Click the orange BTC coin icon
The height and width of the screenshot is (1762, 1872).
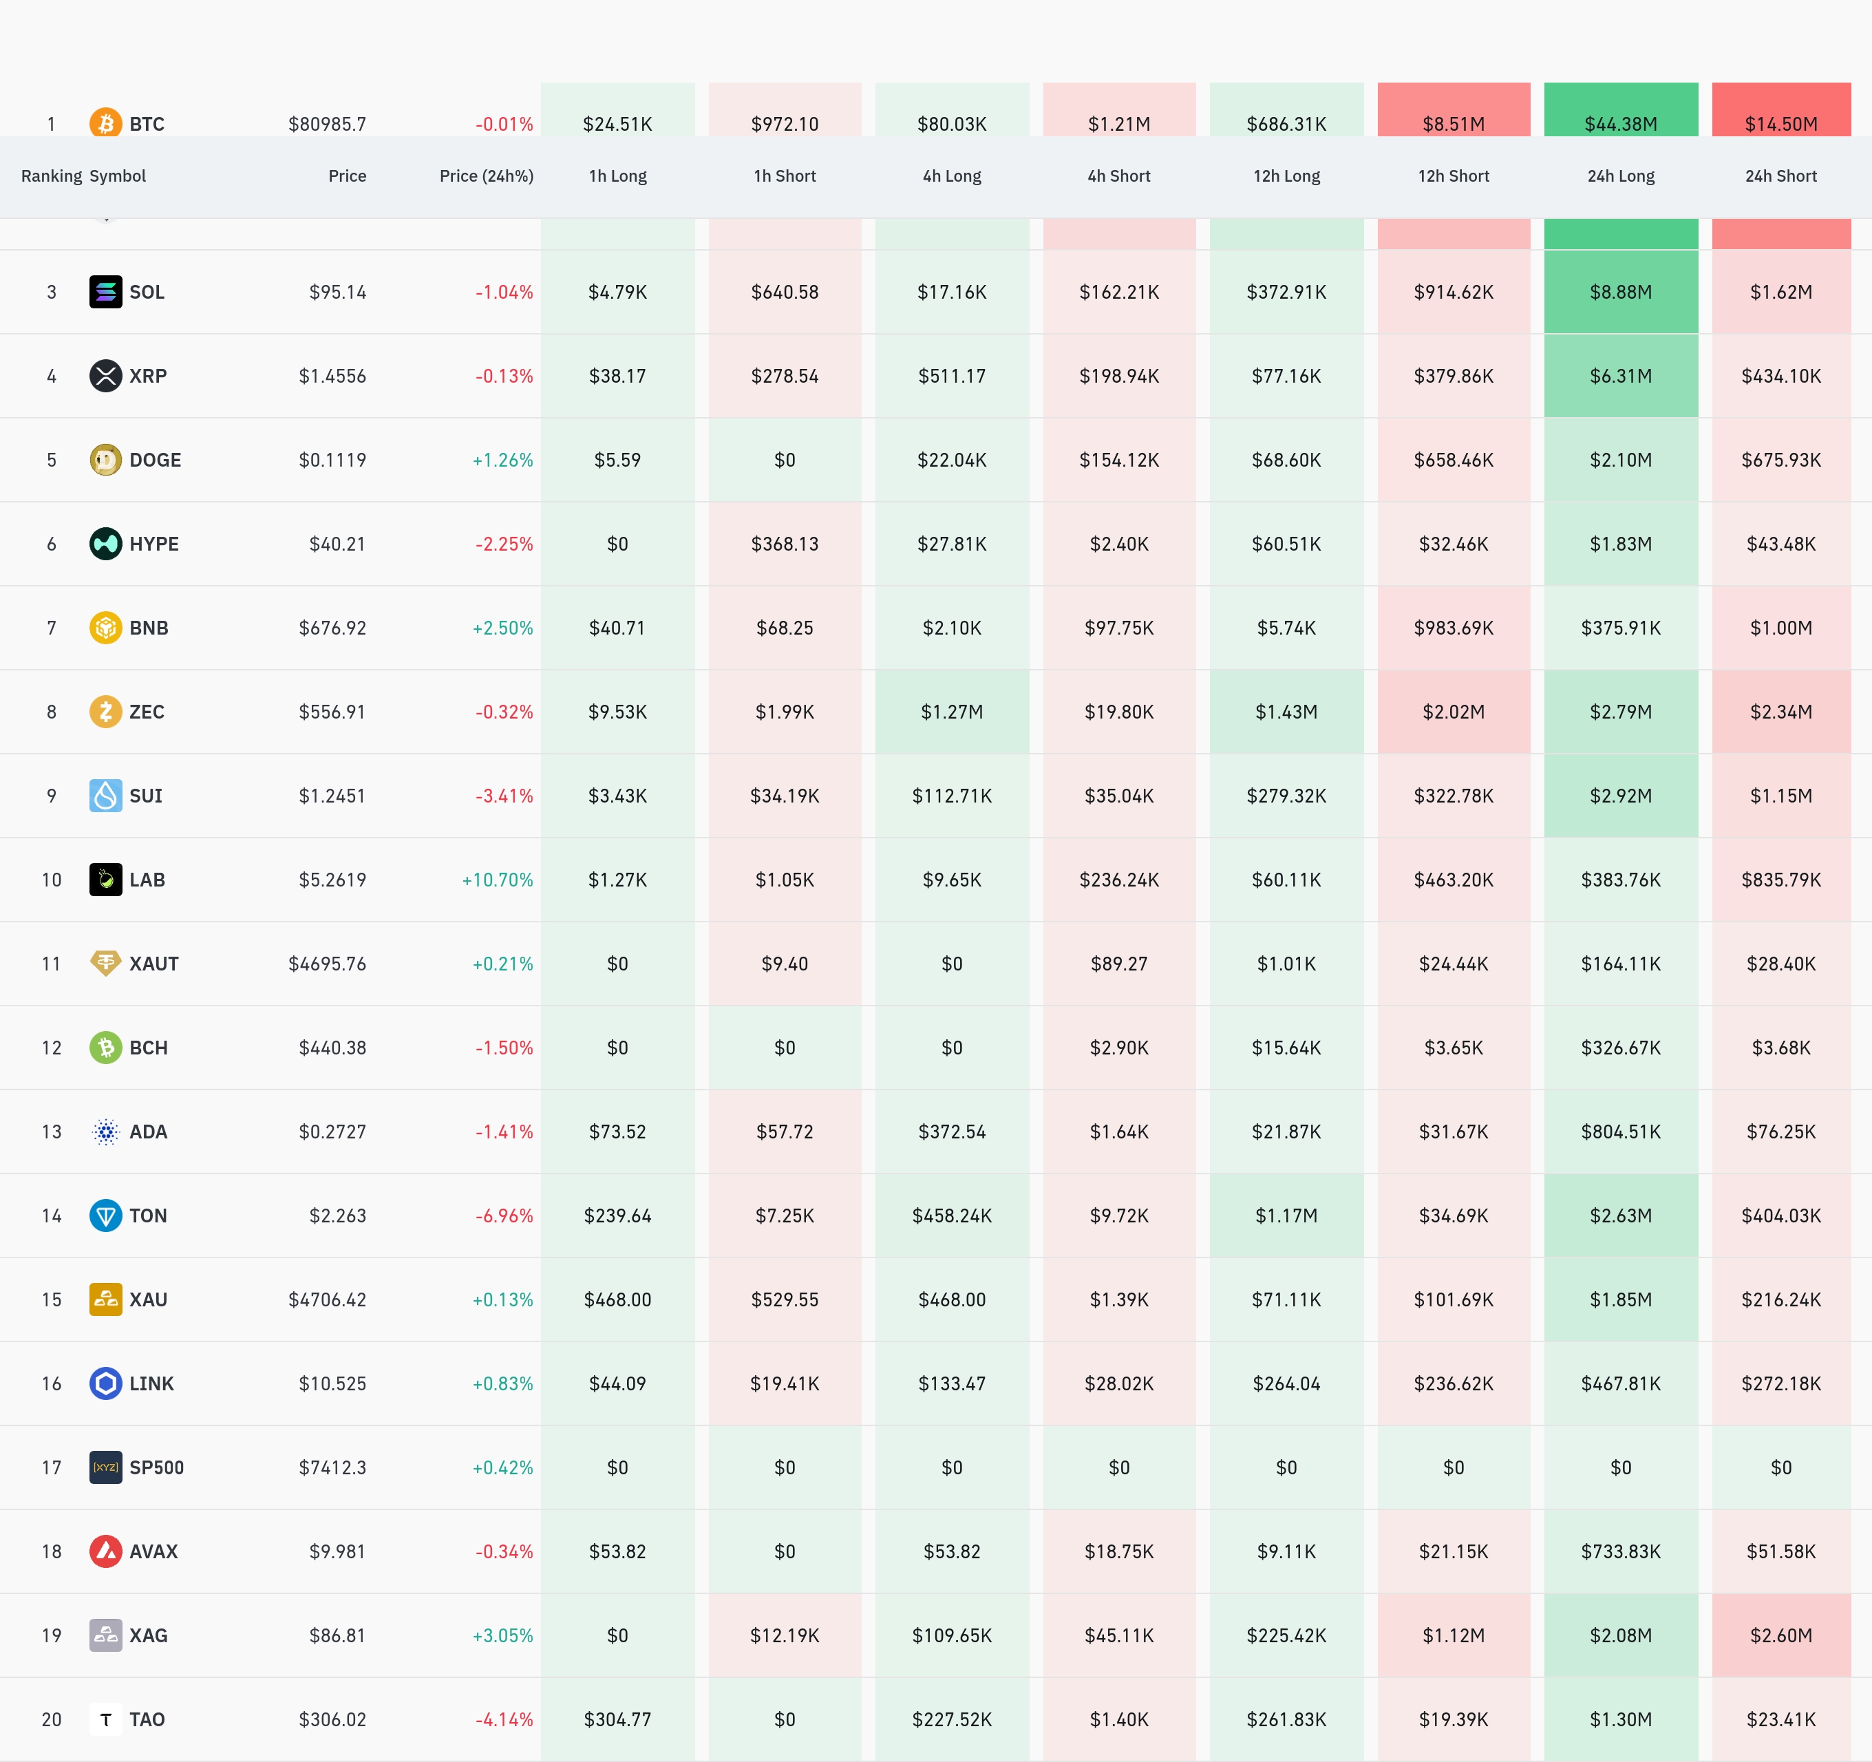pyautogui.click(x=105, y=123)
